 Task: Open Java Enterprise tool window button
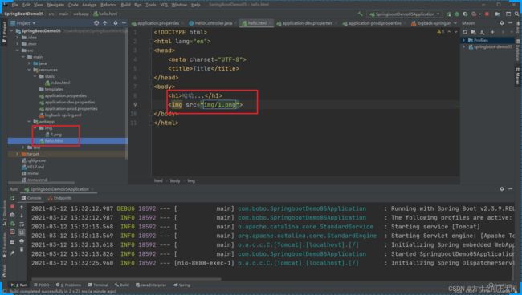(151, 285)
